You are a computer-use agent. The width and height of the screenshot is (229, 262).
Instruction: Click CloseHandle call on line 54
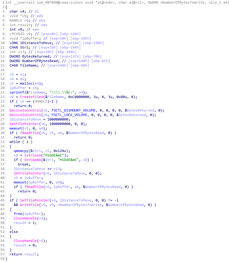click(x=25, y=241)
